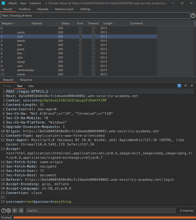This screenshot has height=220, width=196.
Task: Open the Request message tab
Action: pyautogui.click(x=8, y=80)
